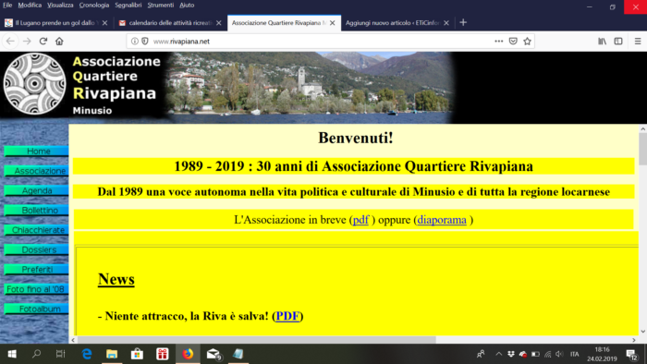Open a new tab with plus button
The height and width of the screenshot is (364, 647).
[x=463, y=23]
